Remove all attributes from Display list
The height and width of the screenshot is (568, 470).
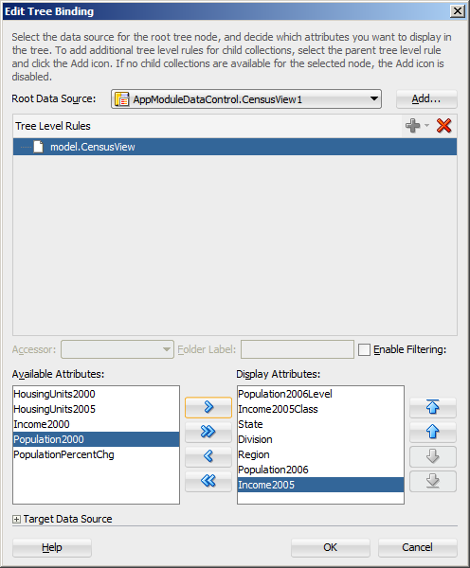click(x=208, y=481)
